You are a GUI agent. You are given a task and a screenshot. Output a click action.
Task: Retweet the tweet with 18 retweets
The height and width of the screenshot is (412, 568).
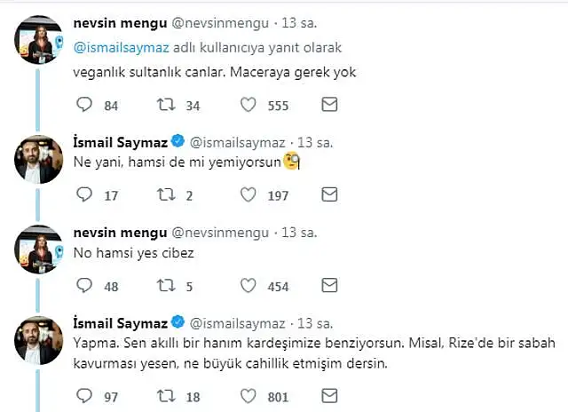167,395
